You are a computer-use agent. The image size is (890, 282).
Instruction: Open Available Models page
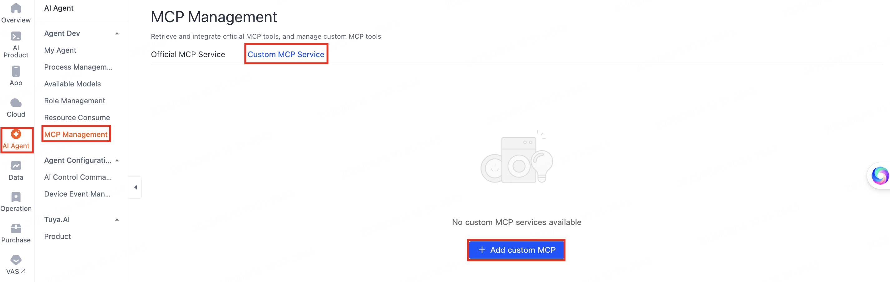pos(72,84)
